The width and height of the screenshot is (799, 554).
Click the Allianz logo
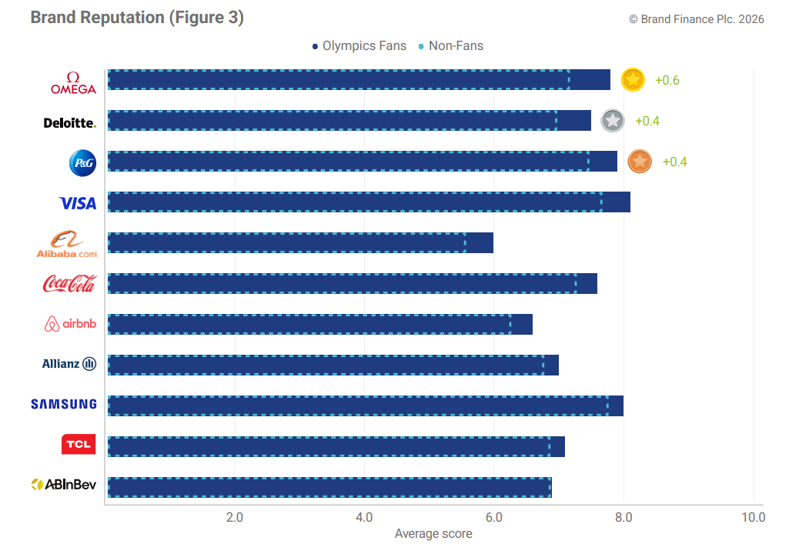(x=69, y=363)
